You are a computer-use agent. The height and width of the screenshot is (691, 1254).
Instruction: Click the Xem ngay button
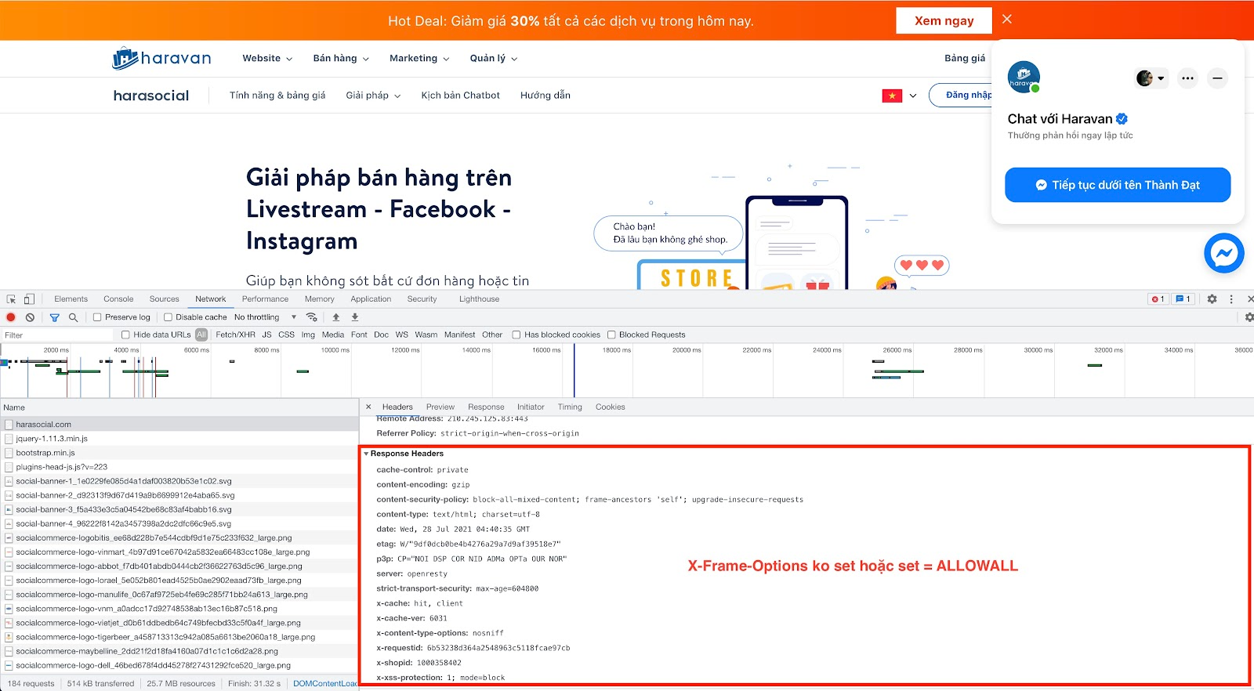[x=944, y=20]
